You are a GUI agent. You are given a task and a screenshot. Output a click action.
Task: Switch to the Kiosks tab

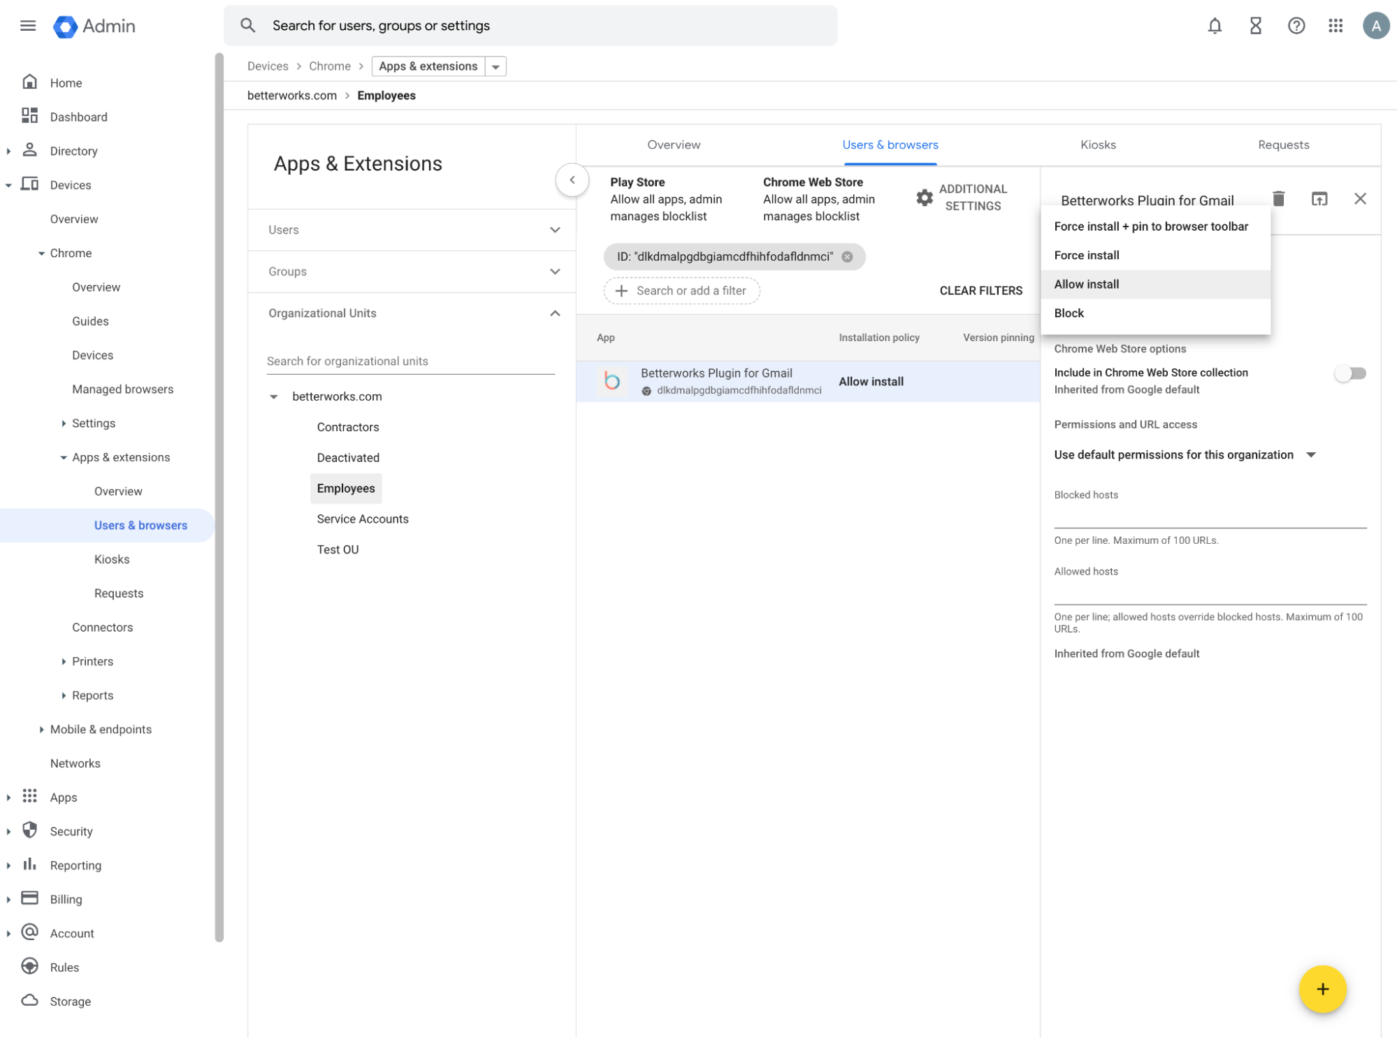1097,145
